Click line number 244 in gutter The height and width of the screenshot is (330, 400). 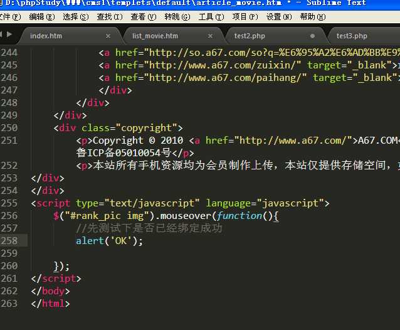tap(9, 53)
